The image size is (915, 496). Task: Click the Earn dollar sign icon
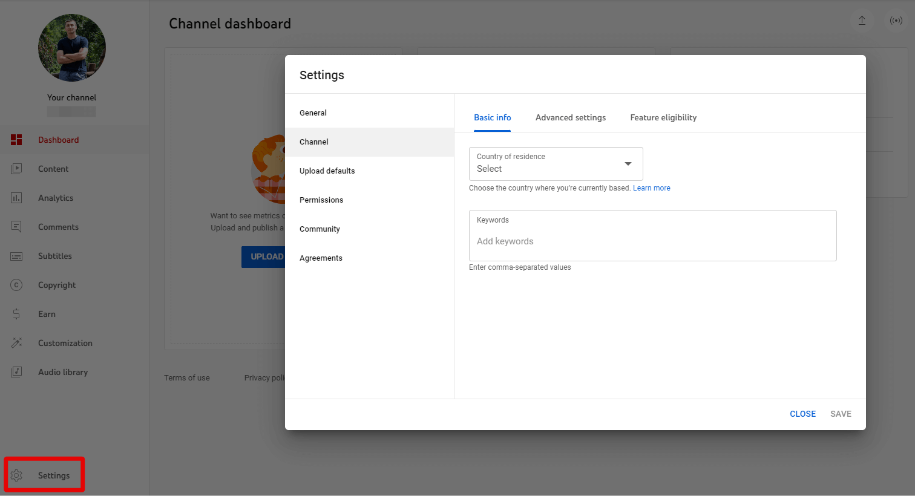16,314
